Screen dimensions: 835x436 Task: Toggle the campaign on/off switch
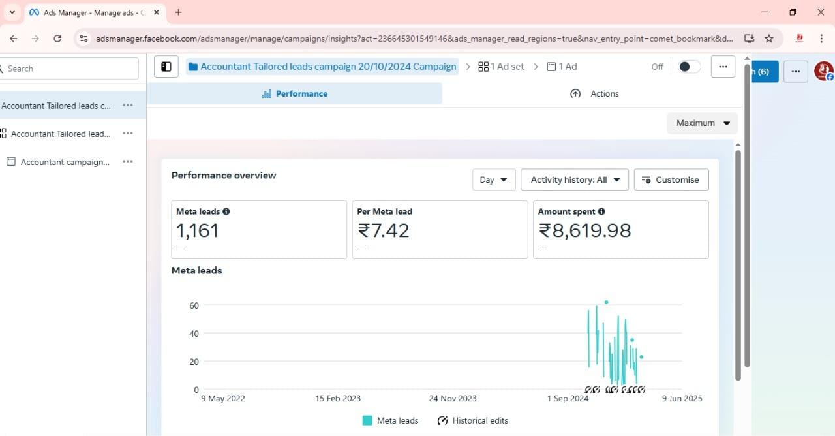point(689,67)
